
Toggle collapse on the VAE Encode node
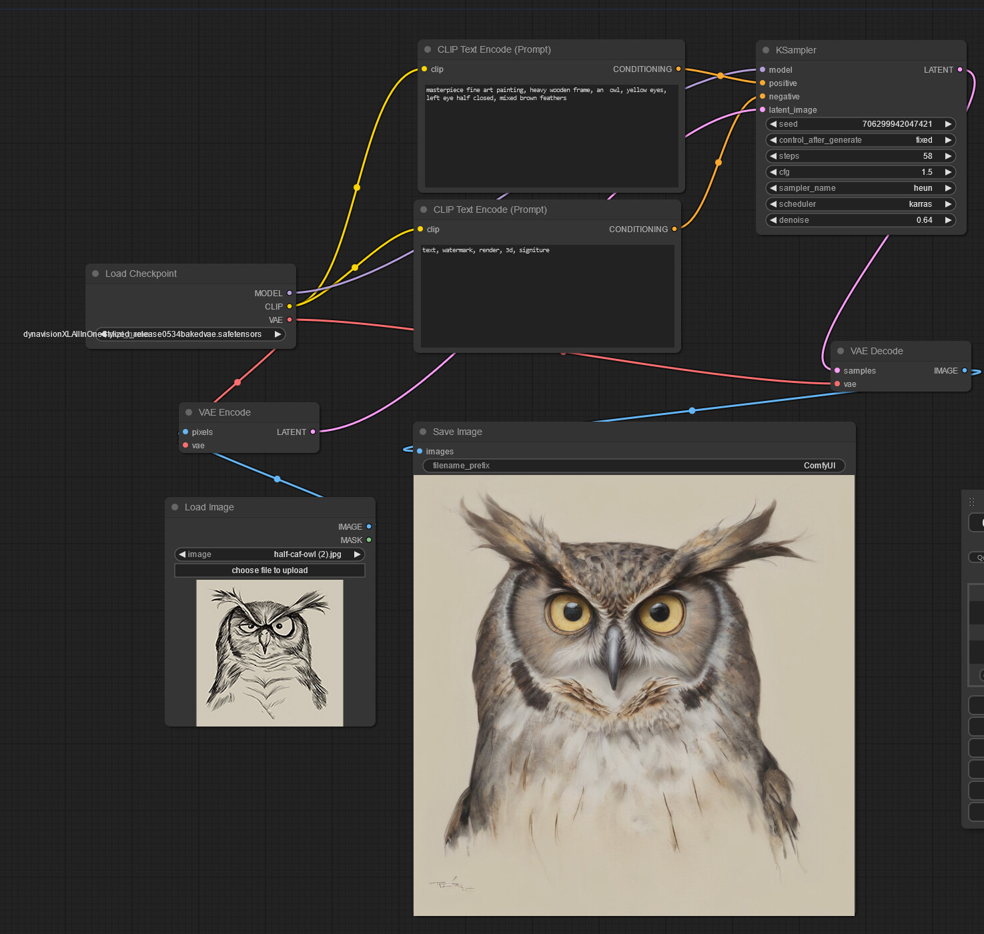189,412
